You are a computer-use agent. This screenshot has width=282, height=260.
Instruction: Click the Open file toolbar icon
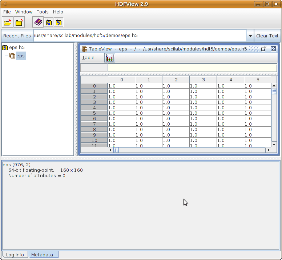coord(8,22)
